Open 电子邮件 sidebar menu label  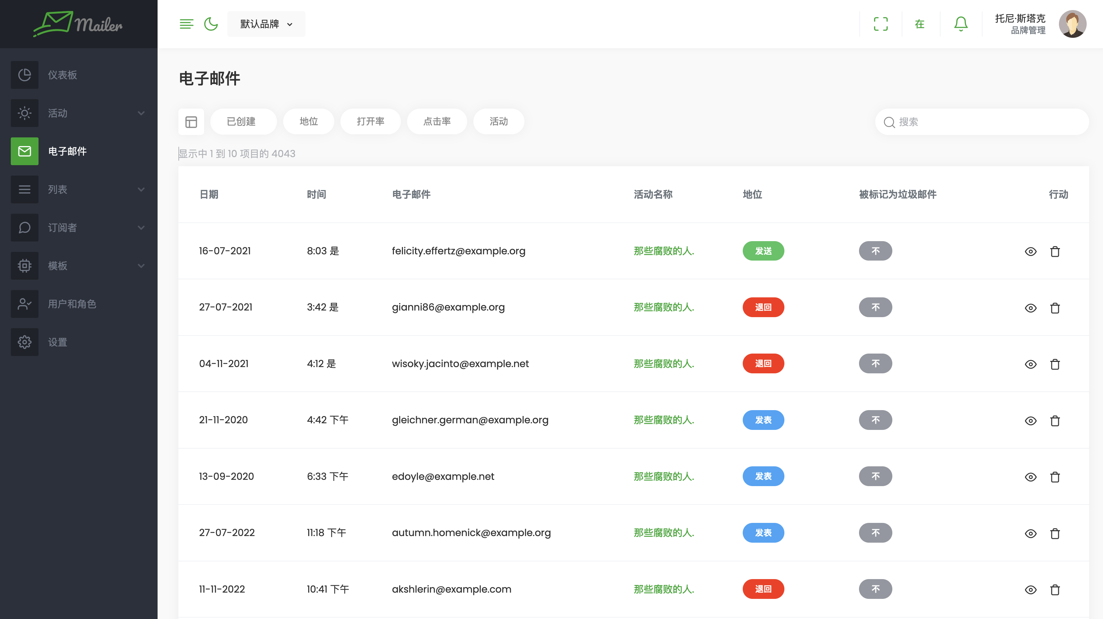[67, 151]
